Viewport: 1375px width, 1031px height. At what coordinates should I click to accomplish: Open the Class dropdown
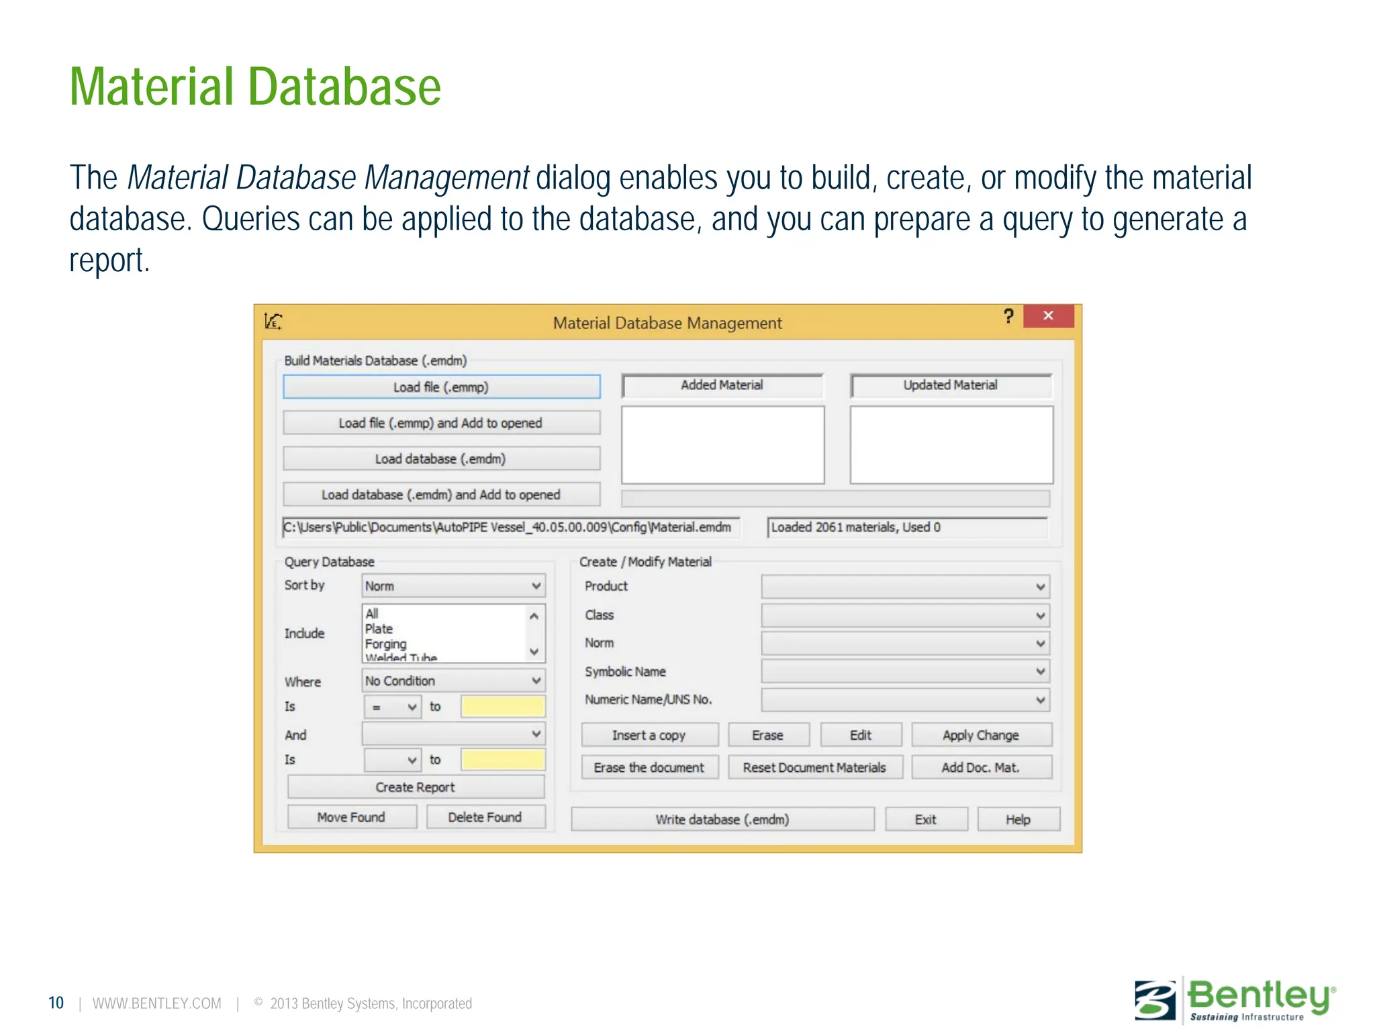click(x=905, y=616)
